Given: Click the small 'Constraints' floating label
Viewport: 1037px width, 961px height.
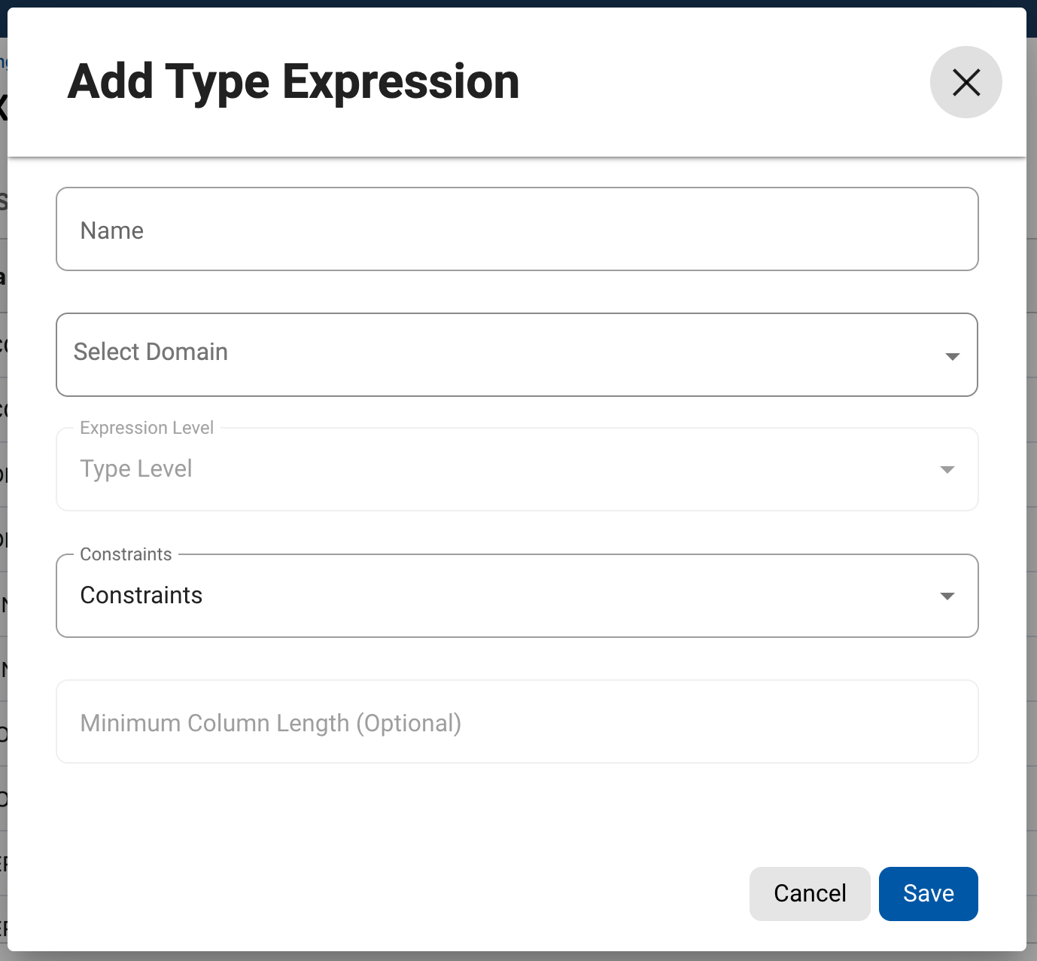Looking at the screenshot, I should (x=126, y=554).
